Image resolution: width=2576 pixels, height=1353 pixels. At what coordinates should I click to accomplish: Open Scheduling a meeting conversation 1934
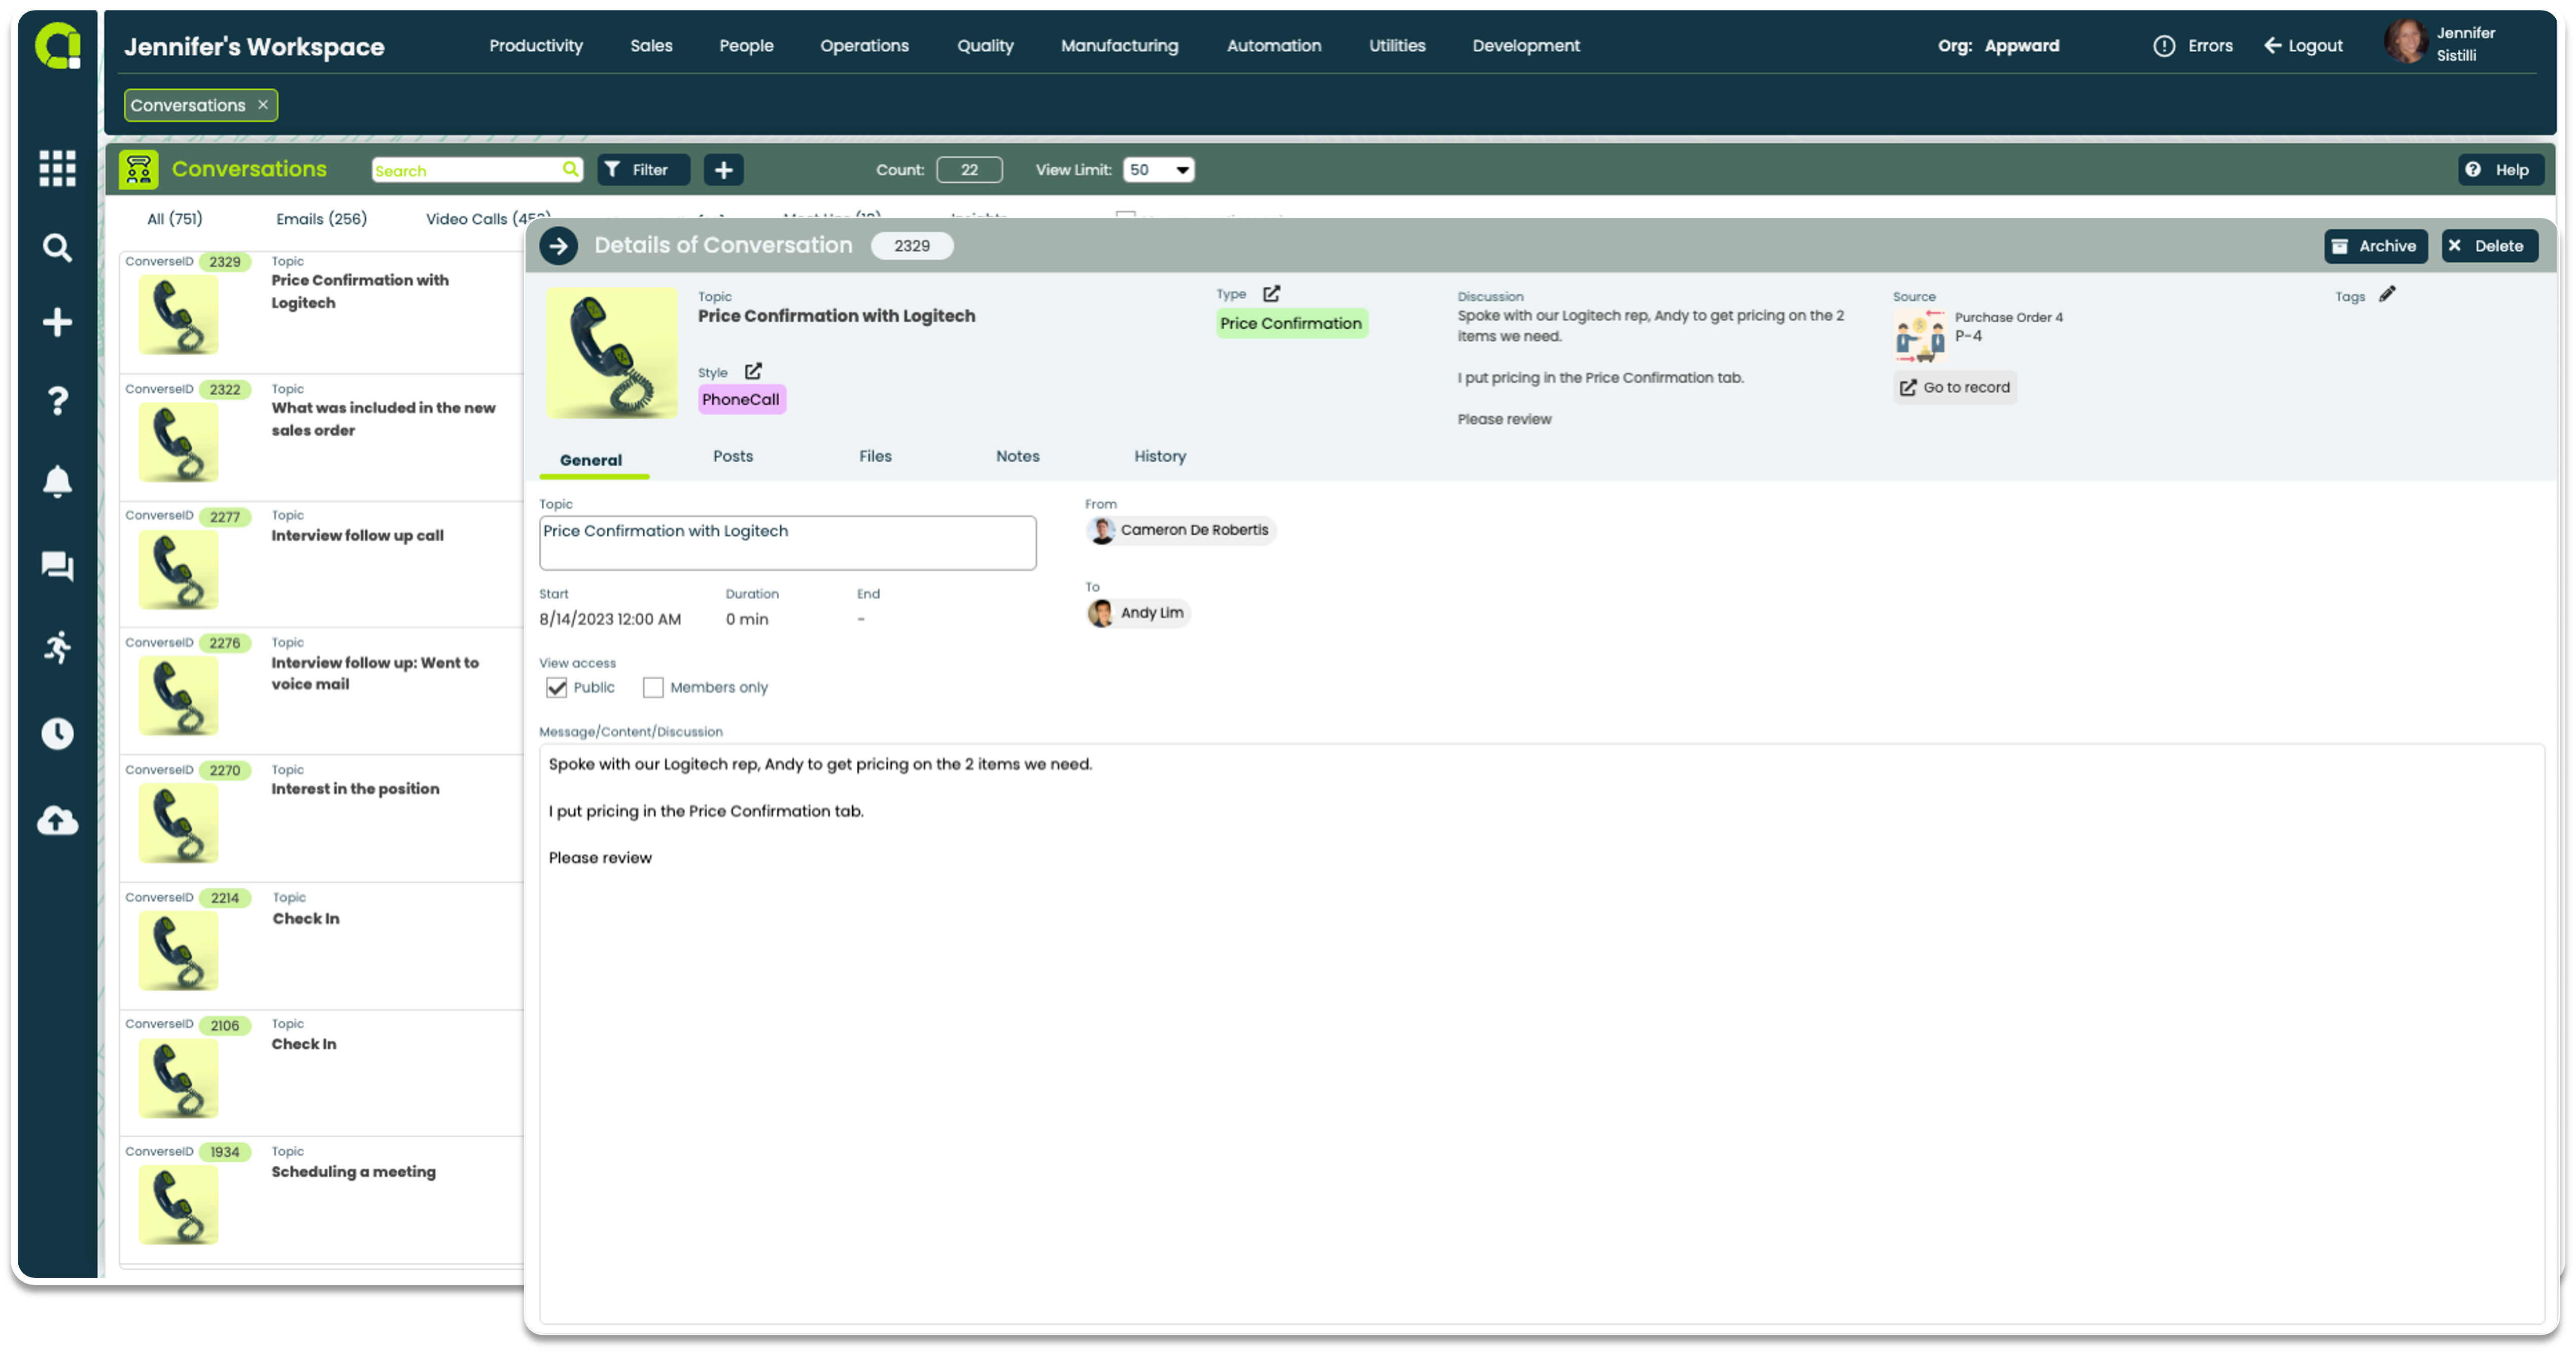321,1200
